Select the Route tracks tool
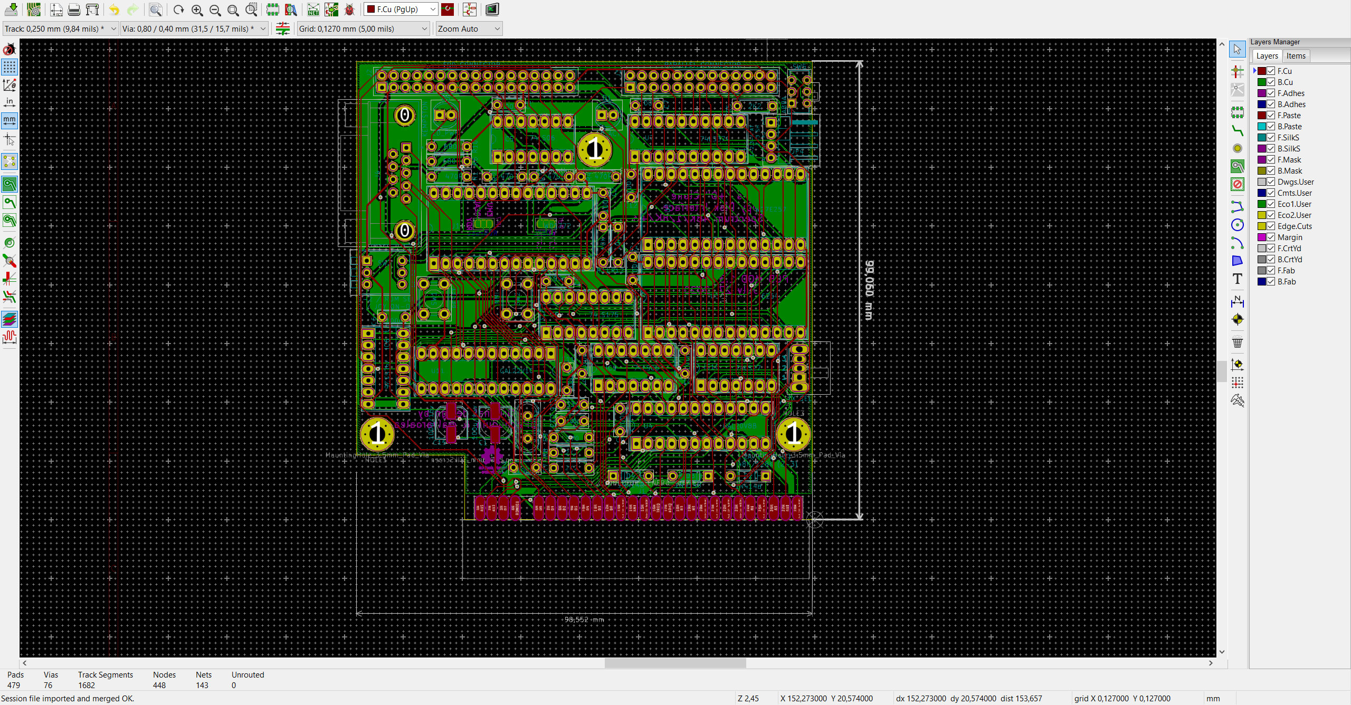This screenshot has height=705, width=1351. click(1237, 130)
